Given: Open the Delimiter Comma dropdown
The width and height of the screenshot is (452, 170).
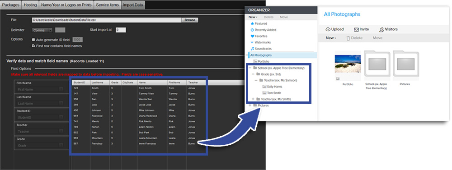Looking at the screenshot, I should 42,30.
